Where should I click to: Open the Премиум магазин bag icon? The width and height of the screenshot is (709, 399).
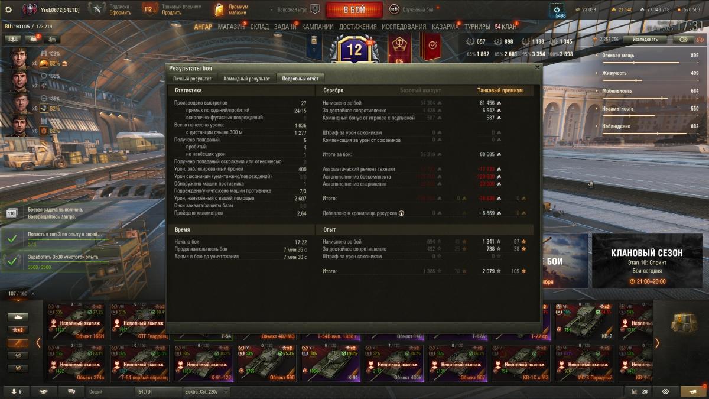tap(219, 9)
